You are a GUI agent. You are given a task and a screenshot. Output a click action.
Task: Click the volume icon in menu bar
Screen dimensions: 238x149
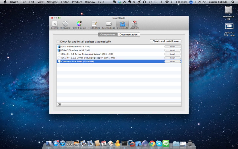[x=172, y=2]
